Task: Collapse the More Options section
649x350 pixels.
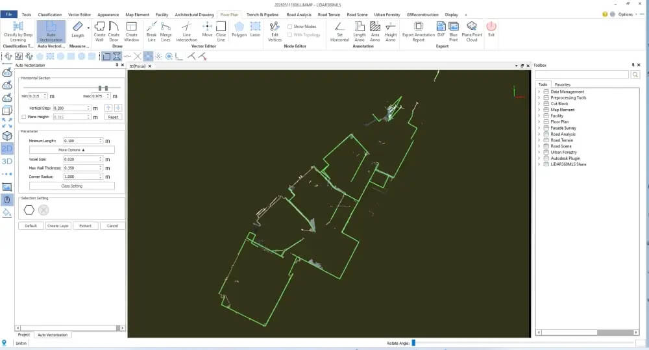Action: 71,150
